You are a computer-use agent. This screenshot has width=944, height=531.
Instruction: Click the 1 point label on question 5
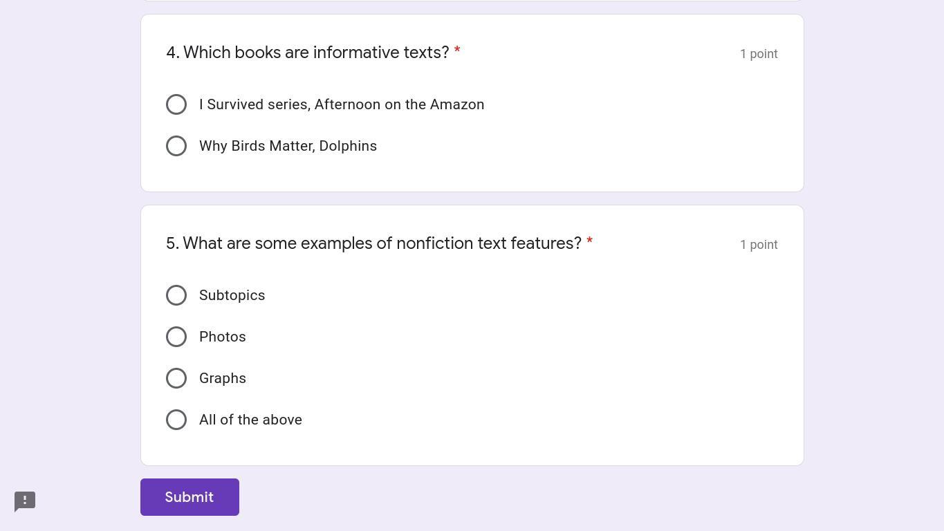click(759, 245)
